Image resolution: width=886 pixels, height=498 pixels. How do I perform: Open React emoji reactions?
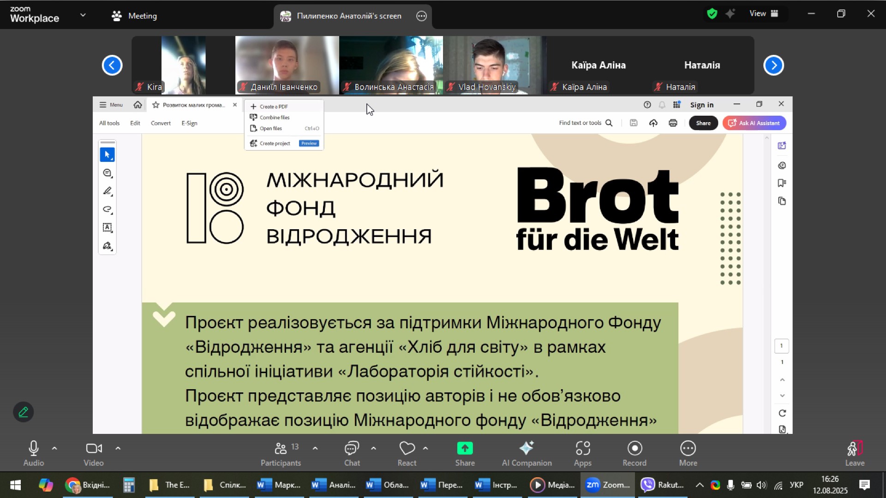click(x=407, y=453)
